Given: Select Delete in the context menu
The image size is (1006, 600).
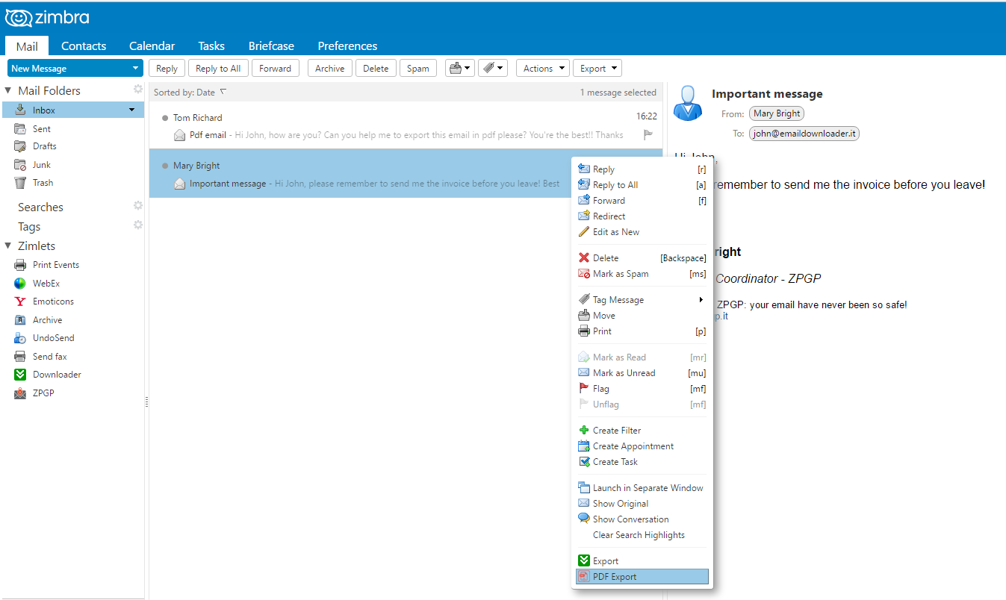Looking at the screenshot, I should coord(642,258).
